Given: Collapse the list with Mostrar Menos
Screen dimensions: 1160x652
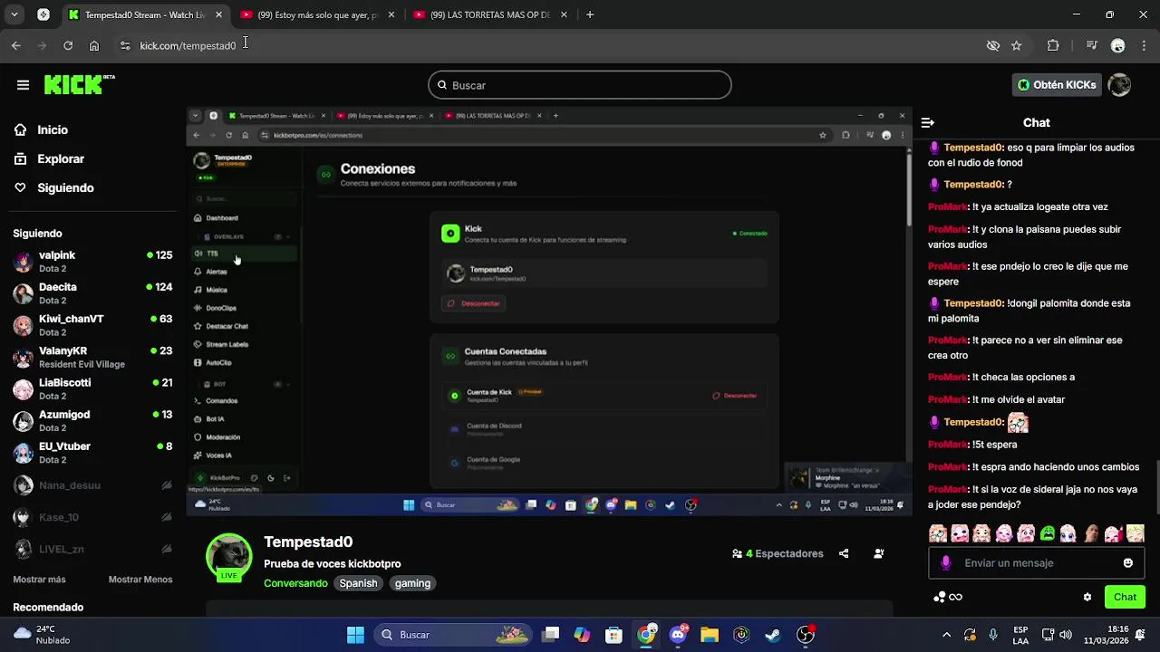Looking at the screenshot, I should pyautogui.click(x=140, y=580).
